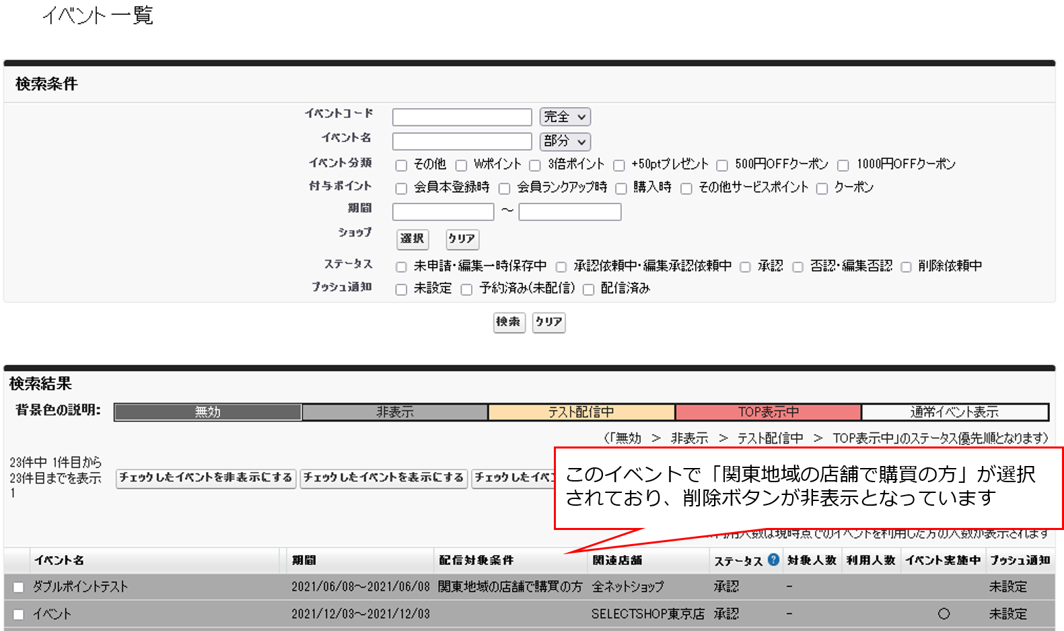Click the 検索 search button
Viewport: 1064px width, 631px height.
[x=509, y=322]
